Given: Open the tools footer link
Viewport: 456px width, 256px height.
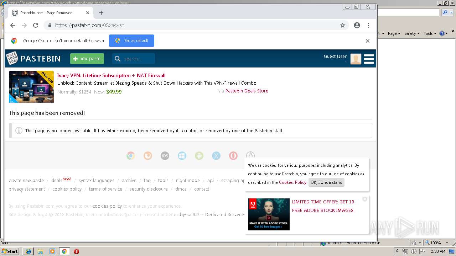Looking at the screenshot, I should pos(163,181).
